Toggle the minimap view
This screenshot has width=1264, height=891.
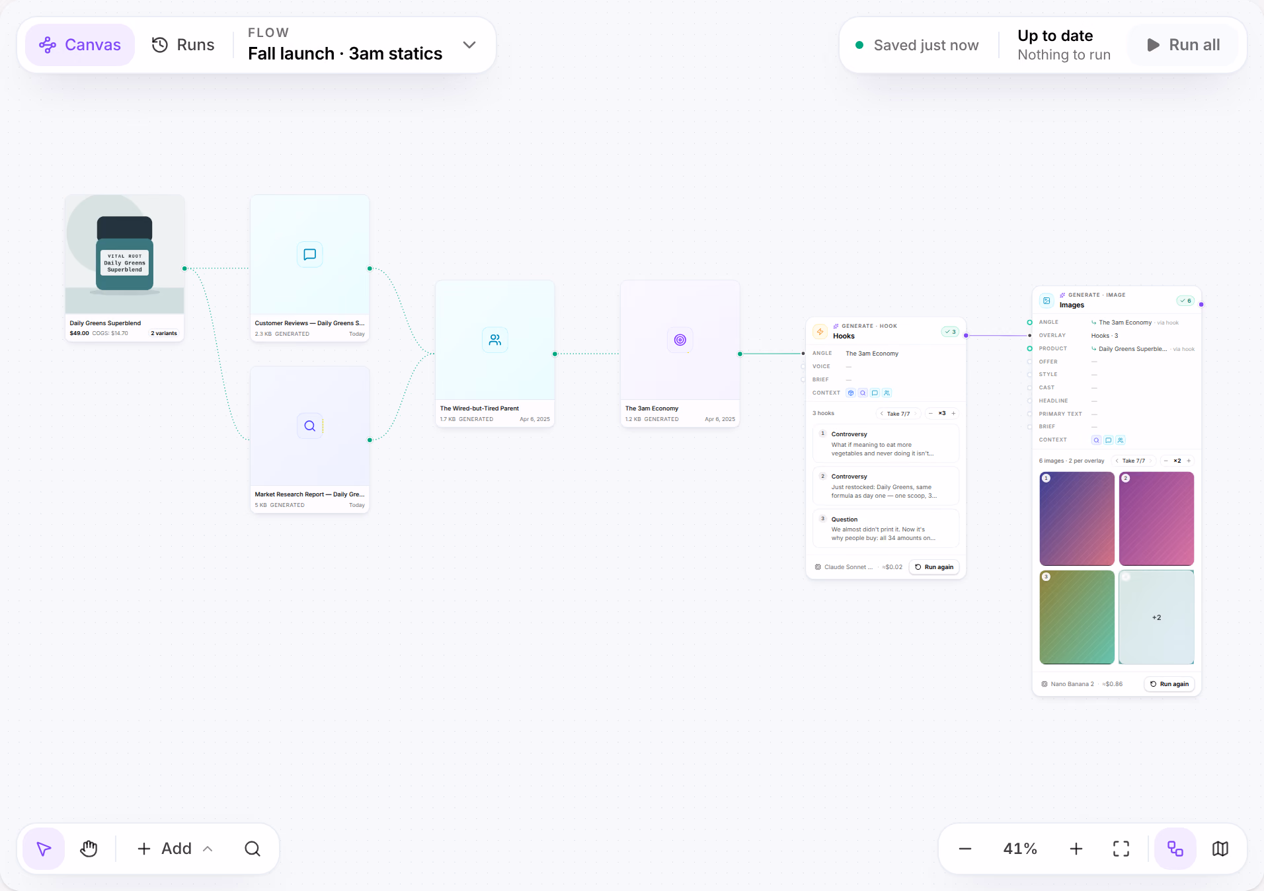1220,849
